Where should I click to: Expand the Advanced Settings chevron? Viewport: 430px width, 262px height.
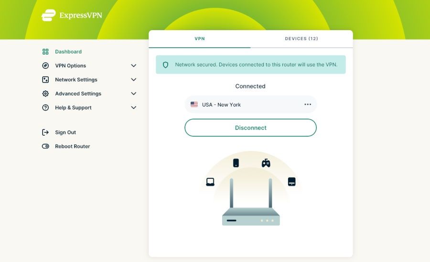pos(134,94)
